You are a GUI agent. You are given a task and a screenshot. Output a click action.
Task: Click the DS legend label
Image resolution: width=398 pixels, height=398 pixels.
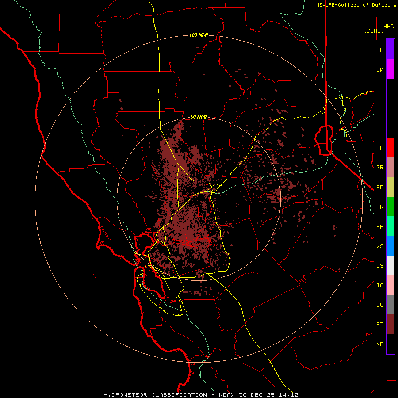pyautogui.click(x=379, y=265)
